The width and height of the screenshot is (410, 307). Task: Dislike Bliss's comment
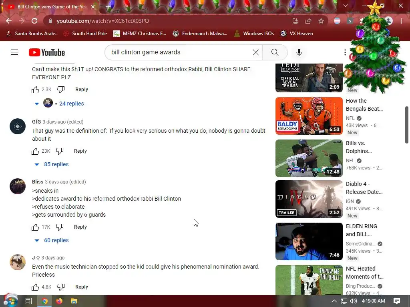tap(60, 227)
